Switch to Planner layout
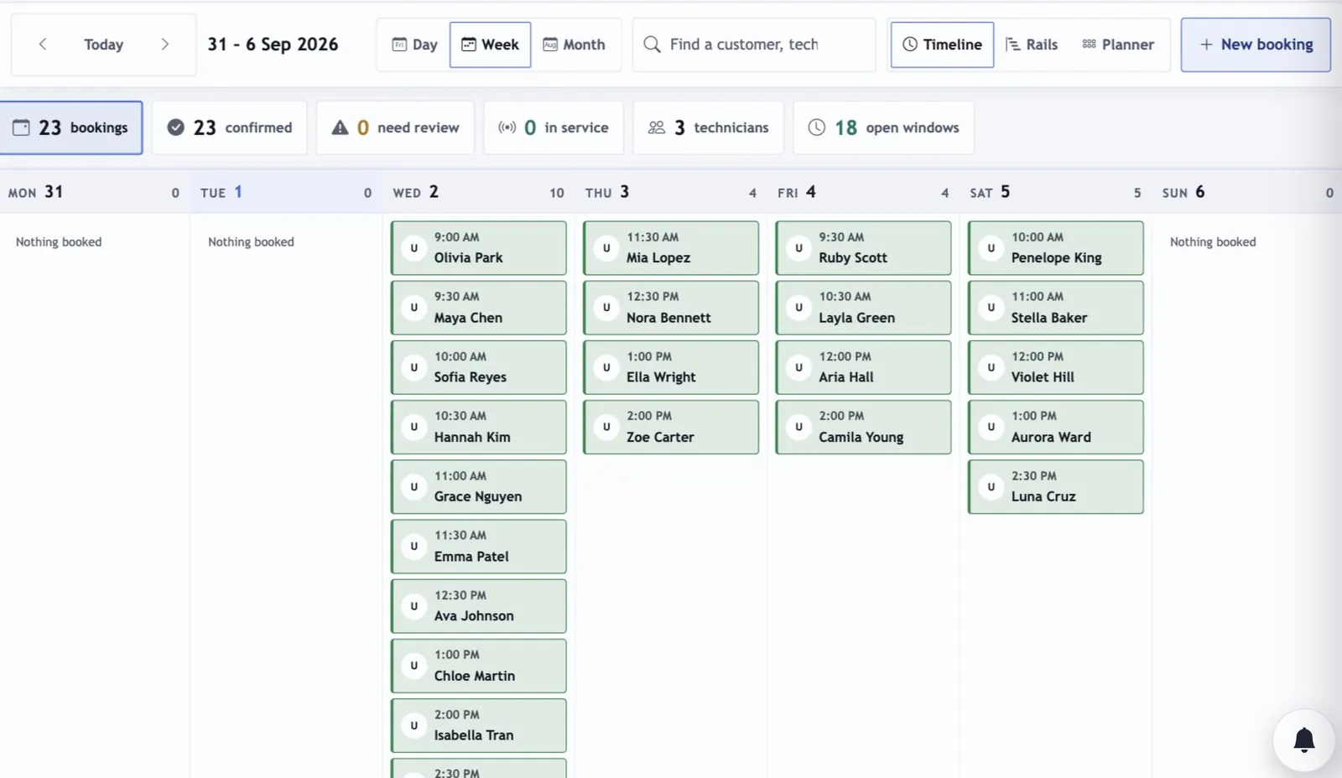The width and height of the screenshot is (1342, 778). [x=1118, y=44]
